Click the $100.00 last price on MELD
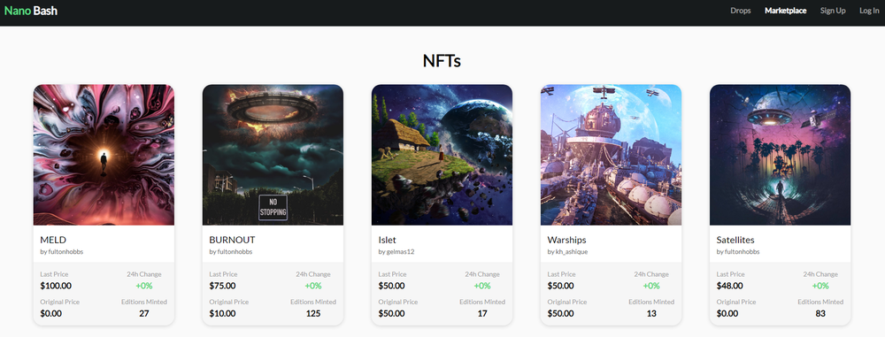This screenshot has height=337, width=885. coord(56,286)
